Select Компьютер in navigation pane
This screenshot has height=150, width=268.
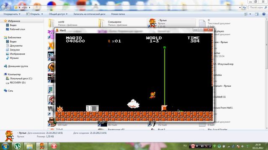point(14,74)
